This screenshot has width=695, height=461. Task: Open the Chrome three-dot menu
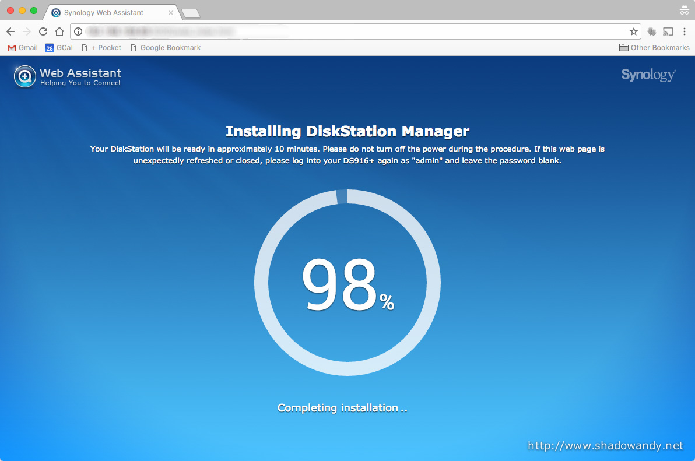click(685, 31)
